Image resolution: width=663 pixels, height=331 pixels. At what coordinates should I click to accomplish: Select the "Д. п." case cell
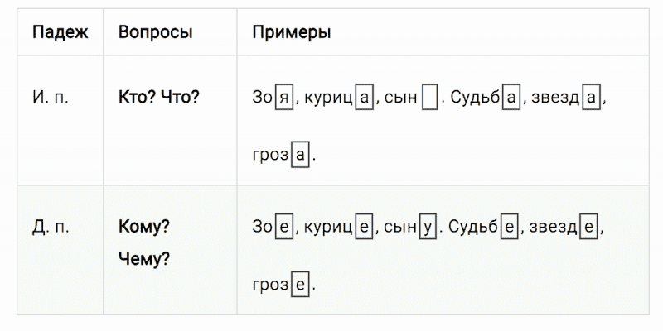click(51, 226)
